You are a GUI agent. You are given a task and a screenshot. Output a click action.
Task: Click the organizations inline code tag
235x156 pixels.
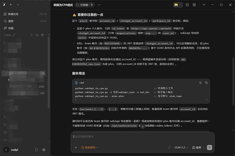point(126,33)
